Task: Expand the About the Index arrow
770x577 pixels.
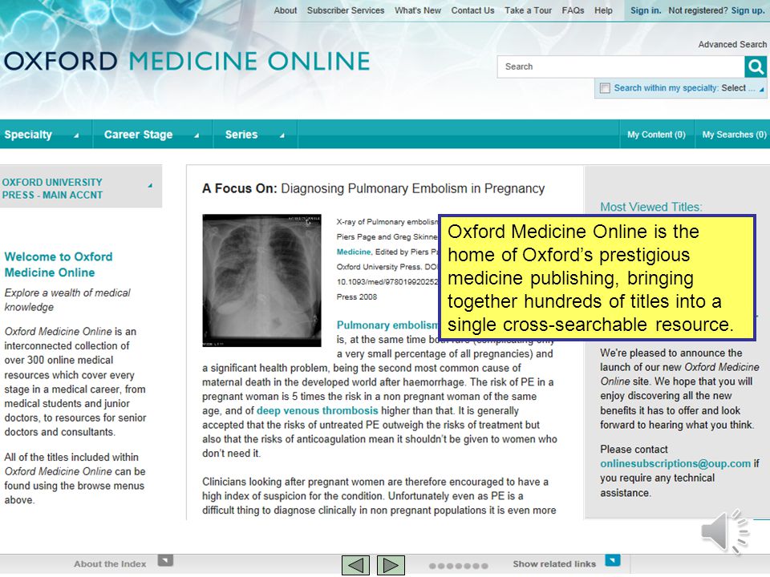Action: pos(165,560)
